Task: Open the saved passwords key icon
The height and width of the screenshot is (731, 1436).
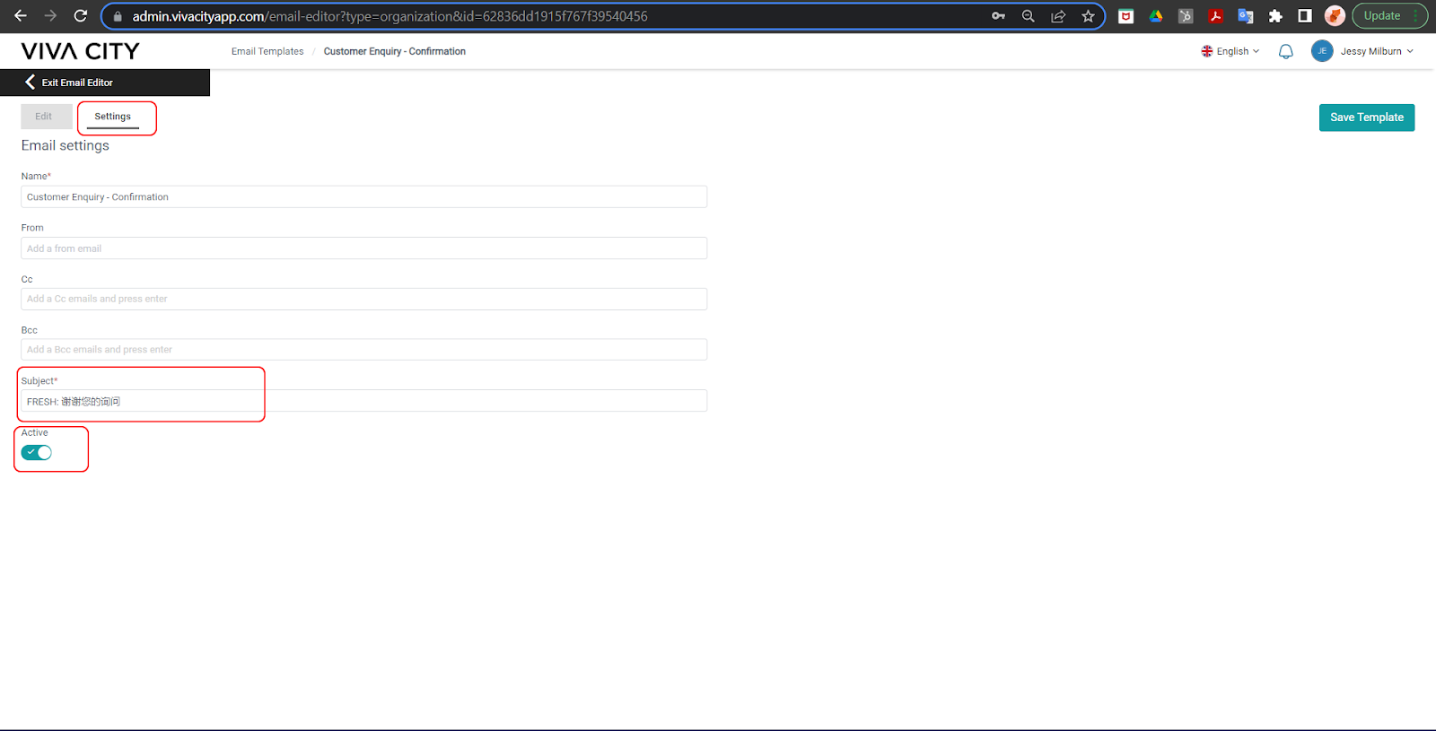Action: (x=998, y=16)
